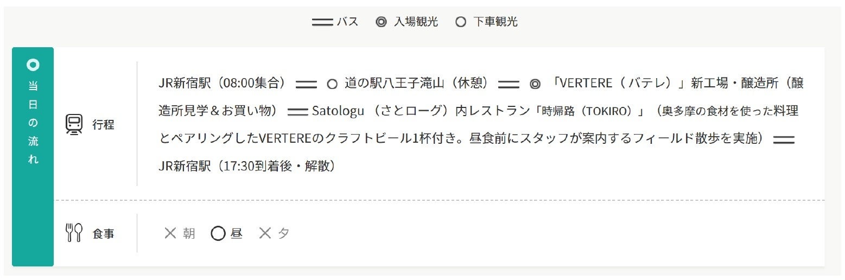Select the teal 当日の流れ side tab
845x280 pixels.
click(33, 156)
